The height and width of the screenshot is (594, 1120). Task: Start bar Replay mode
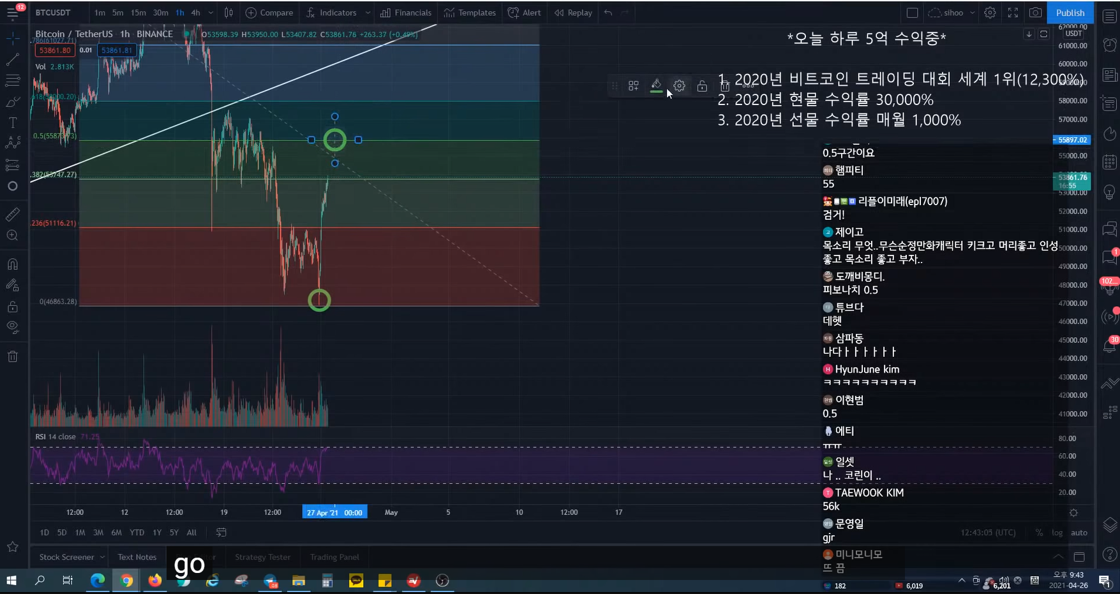click(x=573, y=13)
